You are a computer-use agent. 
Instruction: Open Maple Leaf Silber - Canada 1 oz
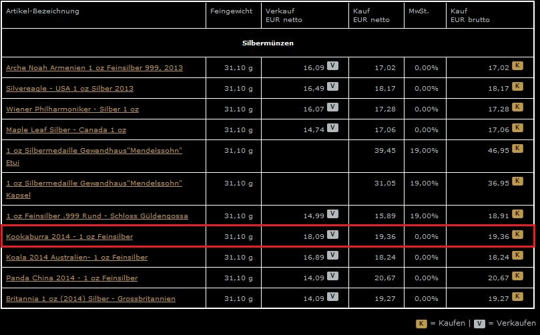[66, 130]
